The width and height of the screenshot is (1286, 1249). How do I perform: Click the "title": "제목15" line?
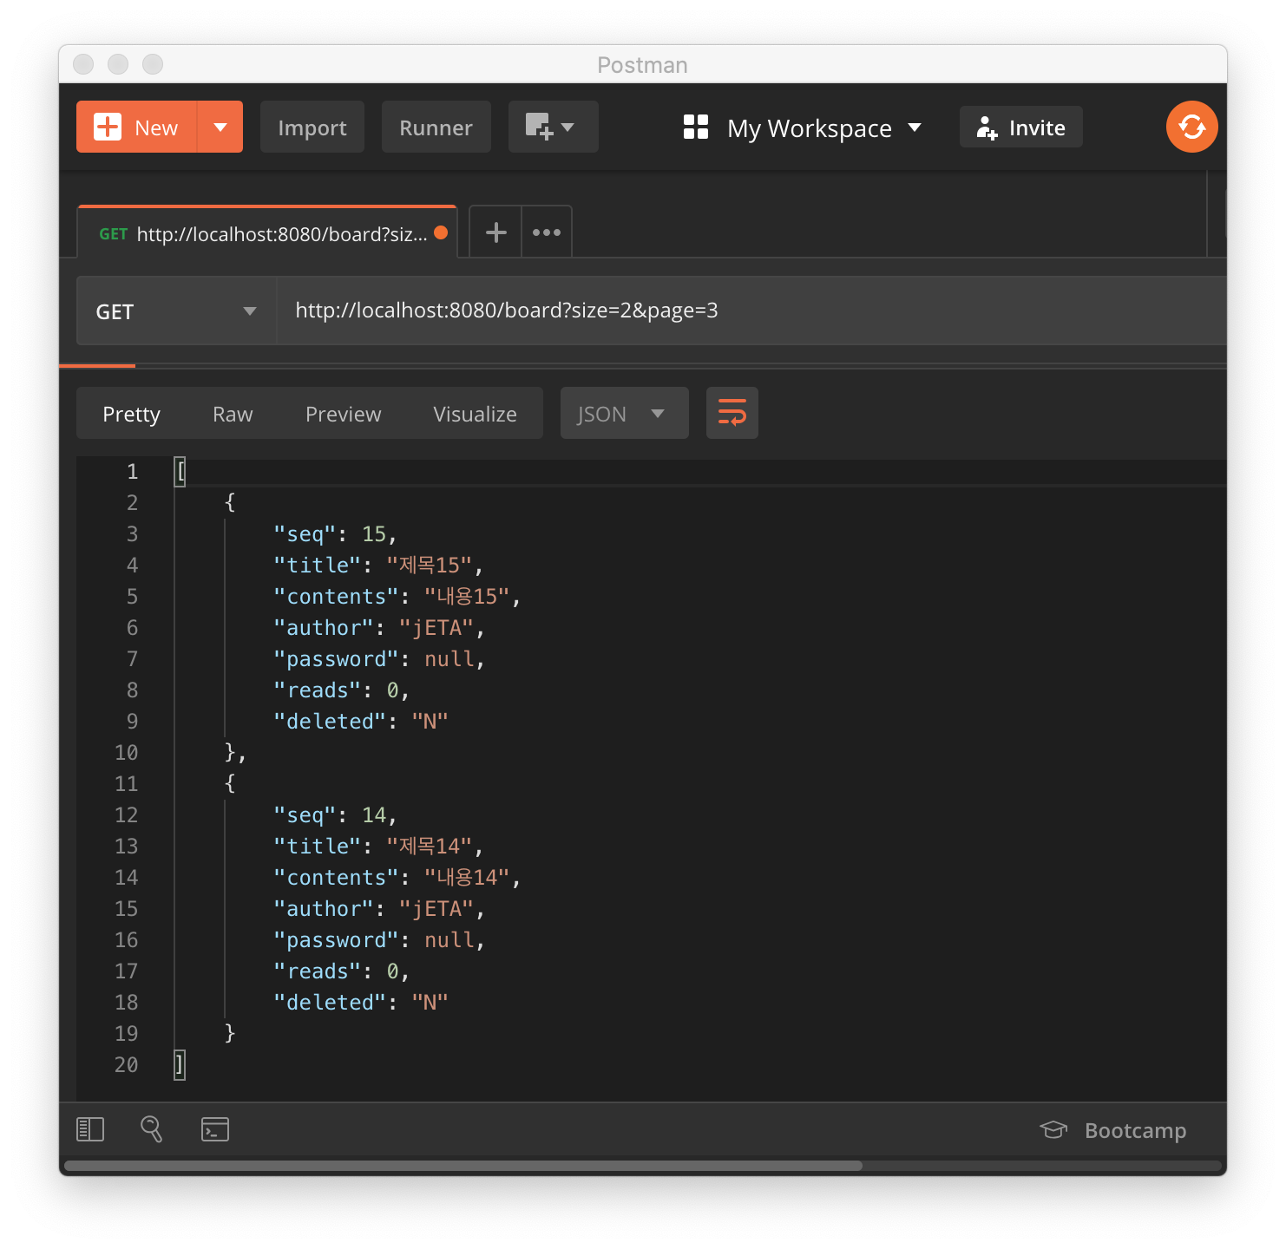[377, 565]
